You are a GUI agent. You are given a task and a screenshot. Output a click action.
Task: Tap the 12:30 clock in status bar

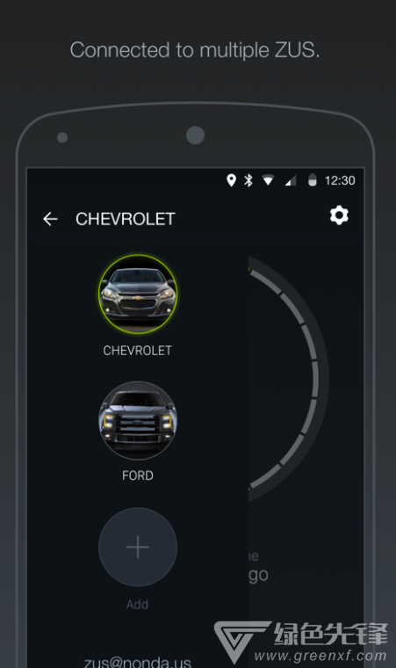(340, 181)
